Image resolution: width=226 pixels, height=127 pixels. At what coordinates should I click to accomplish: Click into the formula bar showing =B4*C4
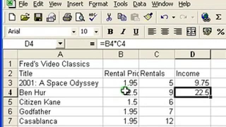[x=161, y=44]
